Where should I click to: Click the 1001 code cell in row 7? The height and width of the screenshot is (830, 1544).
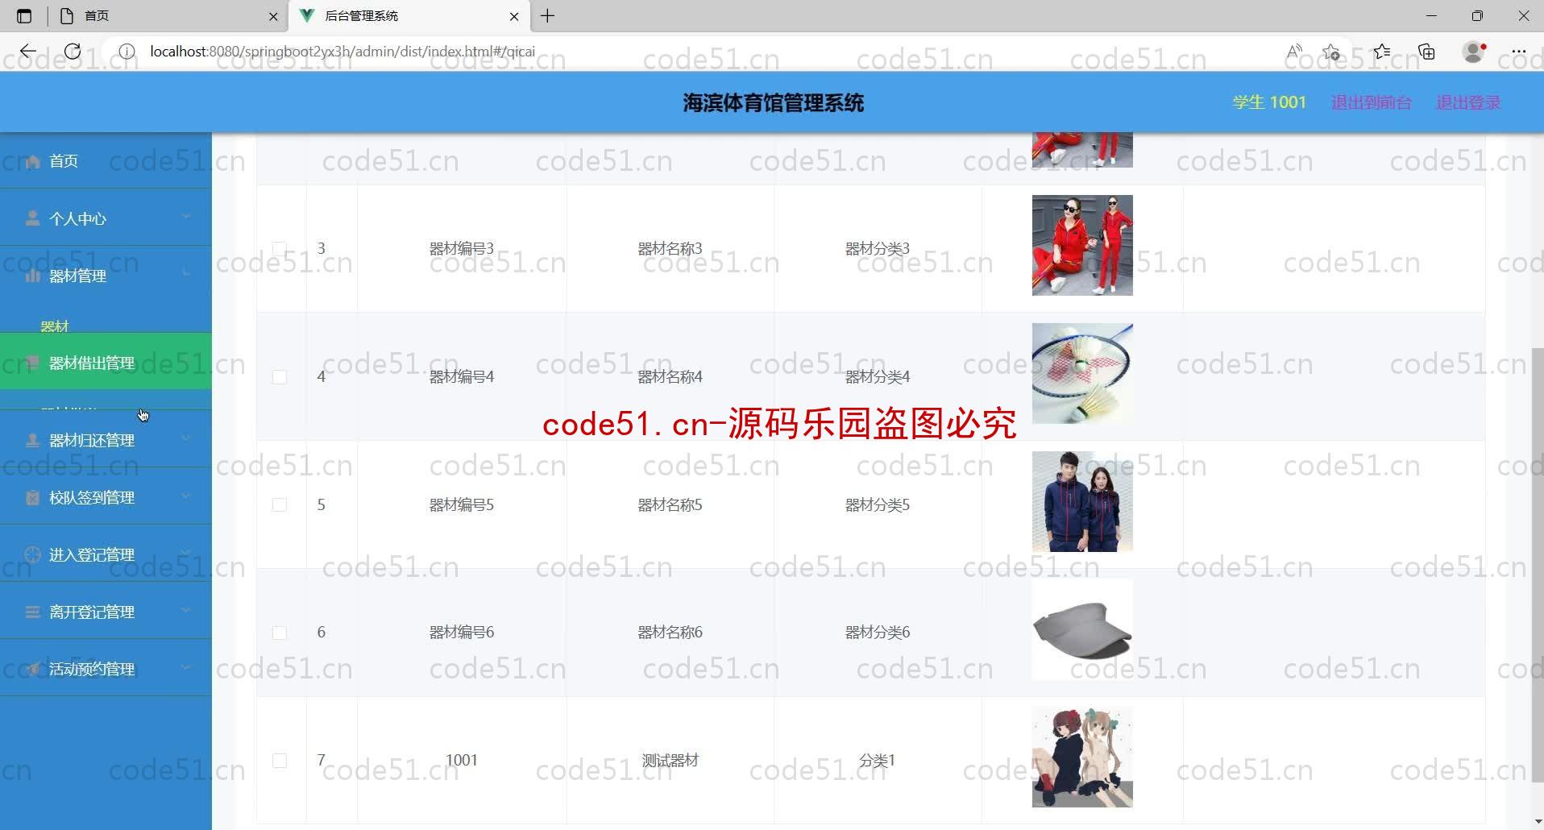point(462,760)
